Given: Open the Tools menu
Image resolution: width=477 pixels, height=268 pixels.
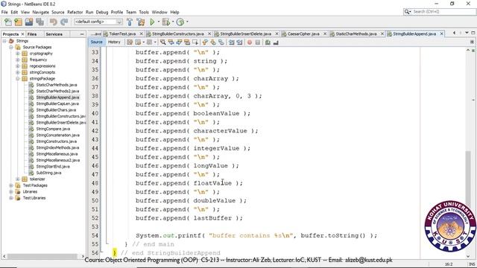Looking at the screenshot, I should click(x=144, y=12).
